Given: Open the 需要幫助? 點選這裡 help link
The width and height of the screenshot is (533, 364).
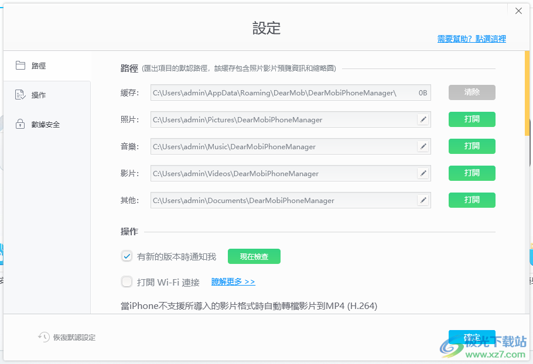Looking at the screenshot, I should click(x=471, y=39).
